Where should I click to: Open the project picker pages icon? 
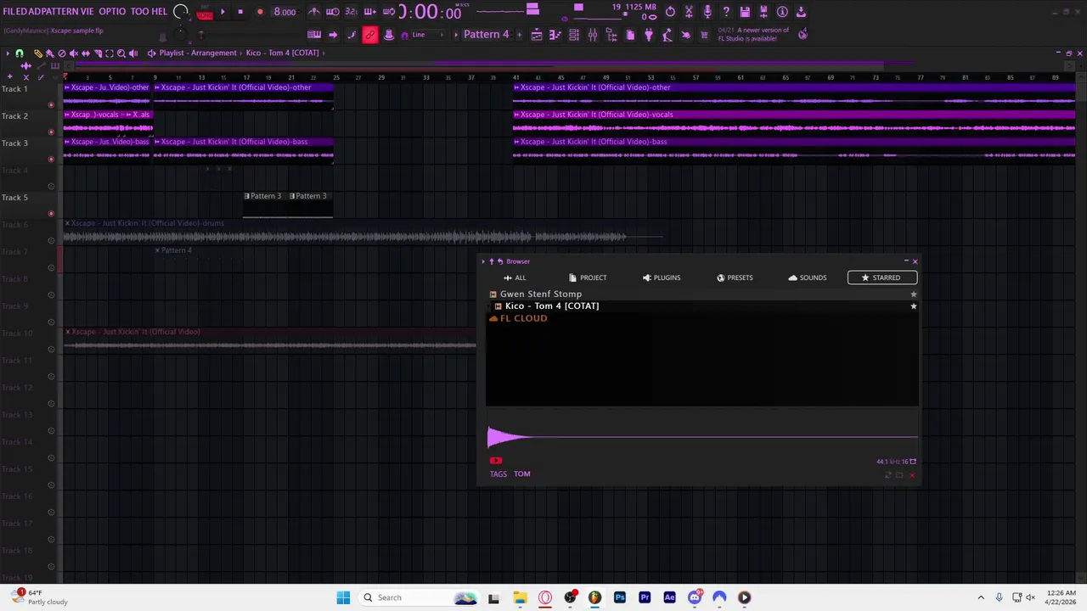pyautogui.click(x=630, y=35)
